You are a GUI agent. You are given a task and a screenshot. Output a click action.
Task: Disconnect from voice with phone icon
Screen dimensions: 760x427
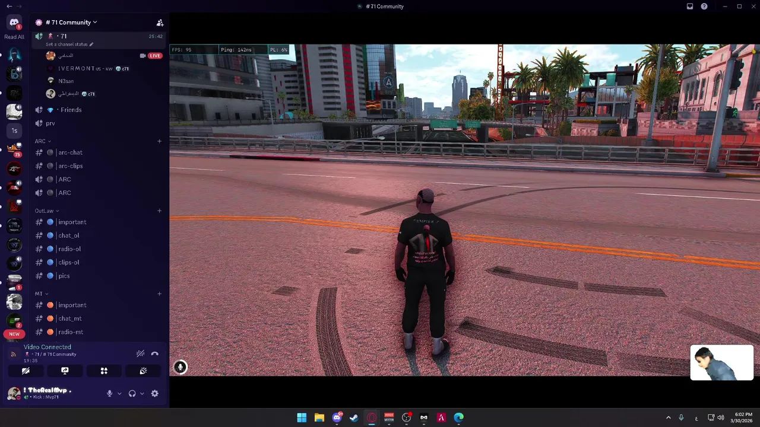pos(155,353)
